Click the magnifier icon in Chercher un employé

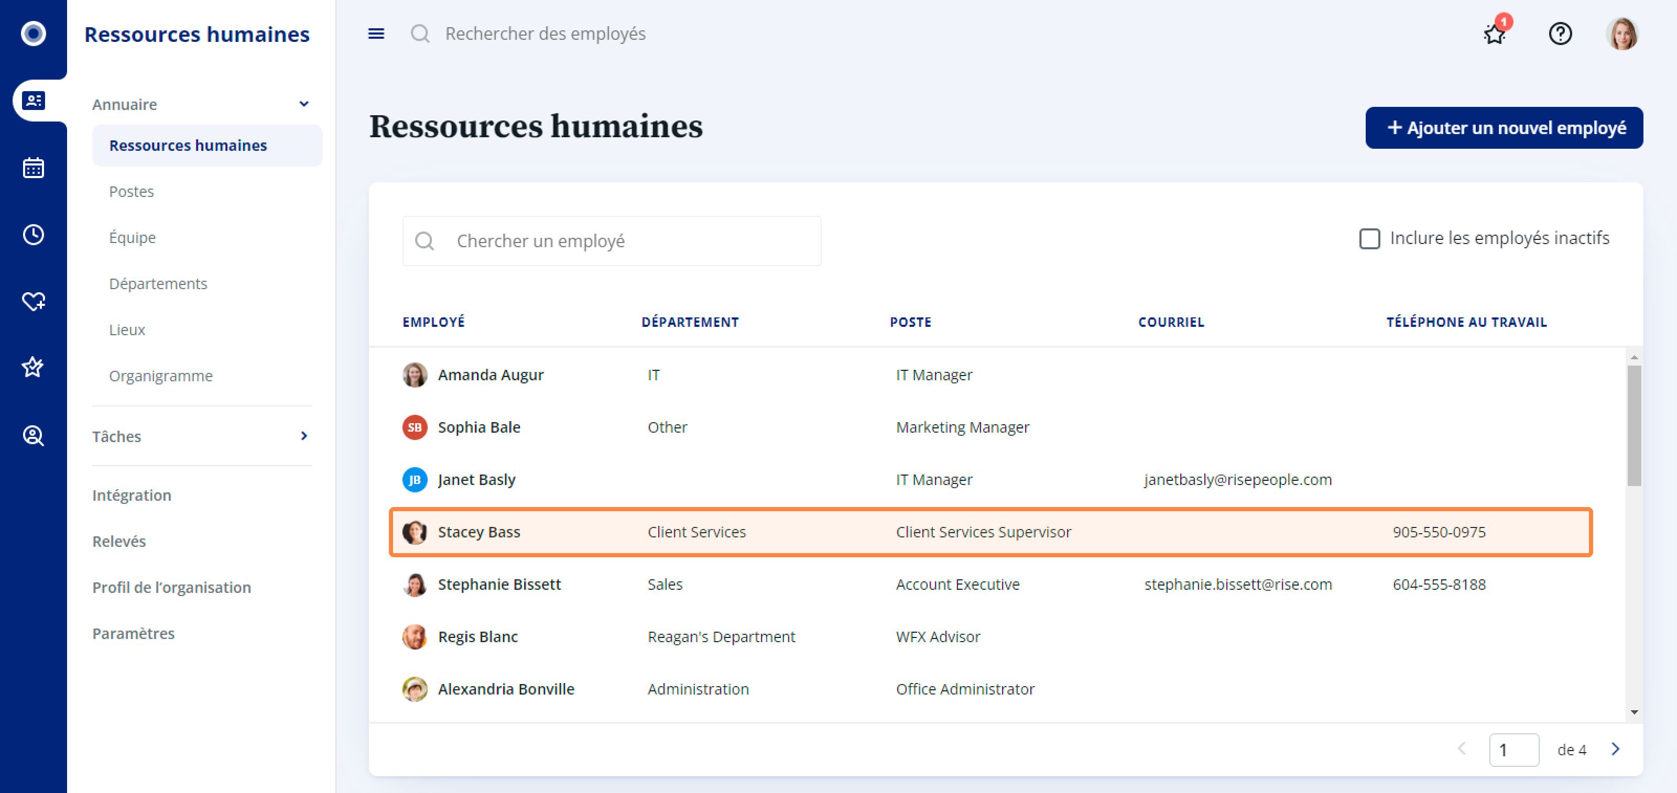coord(424,241)
